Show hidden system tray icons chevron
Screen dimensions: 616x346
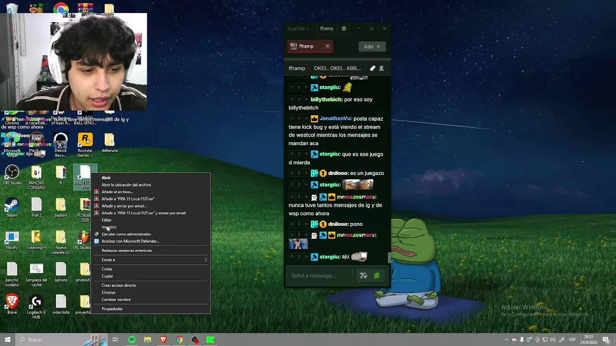tap(507, 340)
